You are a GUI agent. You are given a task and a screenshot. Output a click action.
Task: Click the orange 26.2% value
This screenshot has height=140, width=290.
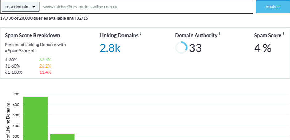45,66
